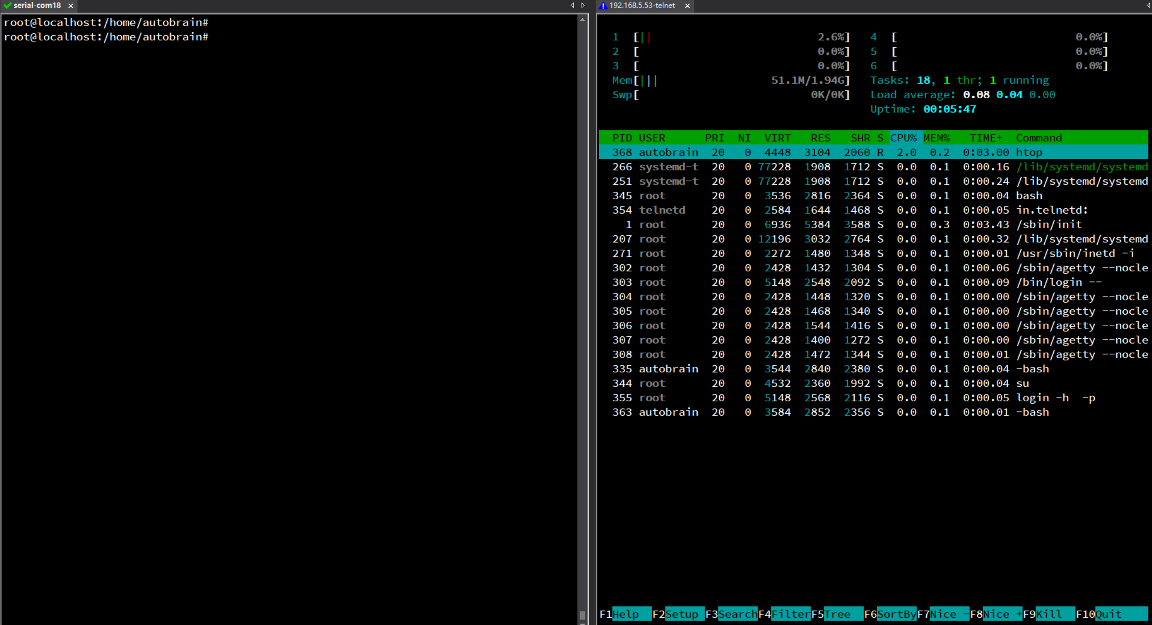Select the 192.168.5.53-telnet tab
The image size is (1152, 625).
point(642,6)
